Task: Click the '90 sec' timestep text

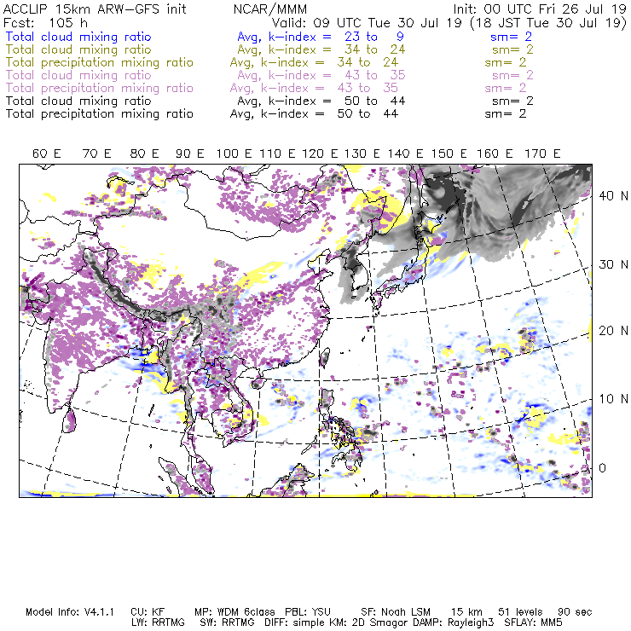Action: point(575,612)
